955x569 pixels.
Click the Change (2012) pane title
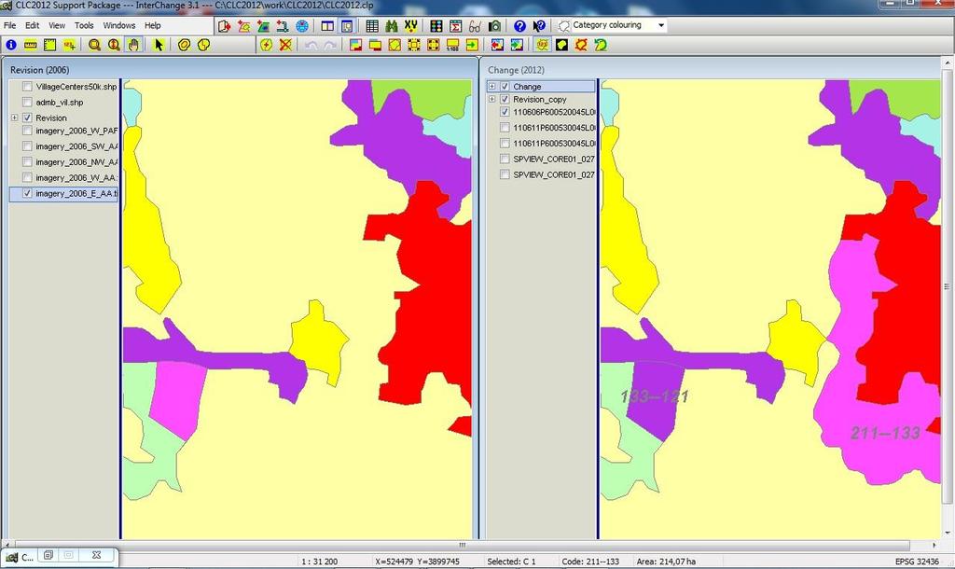pos(516,70)
